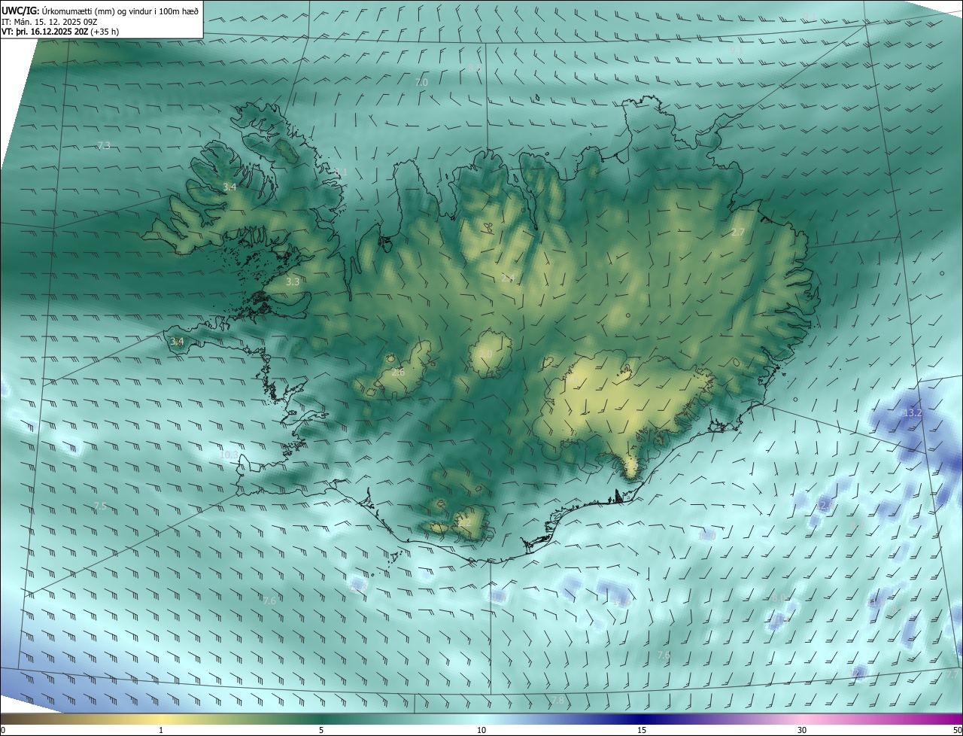Click the 7.3 value label over the sea
963x736 pixels.
[104, 145]
